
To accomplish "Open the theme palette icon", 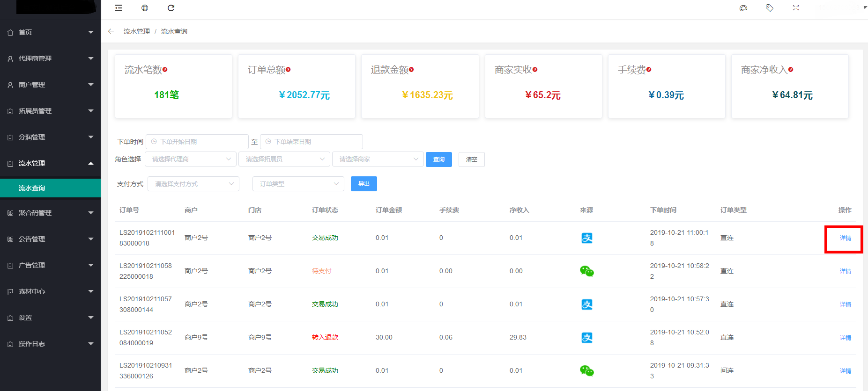I will 743,8.
